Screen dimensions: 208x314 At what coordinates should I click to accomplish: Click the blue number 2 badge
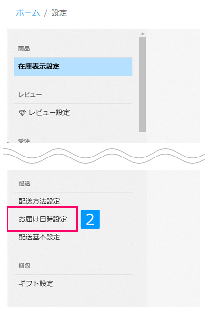90,219
